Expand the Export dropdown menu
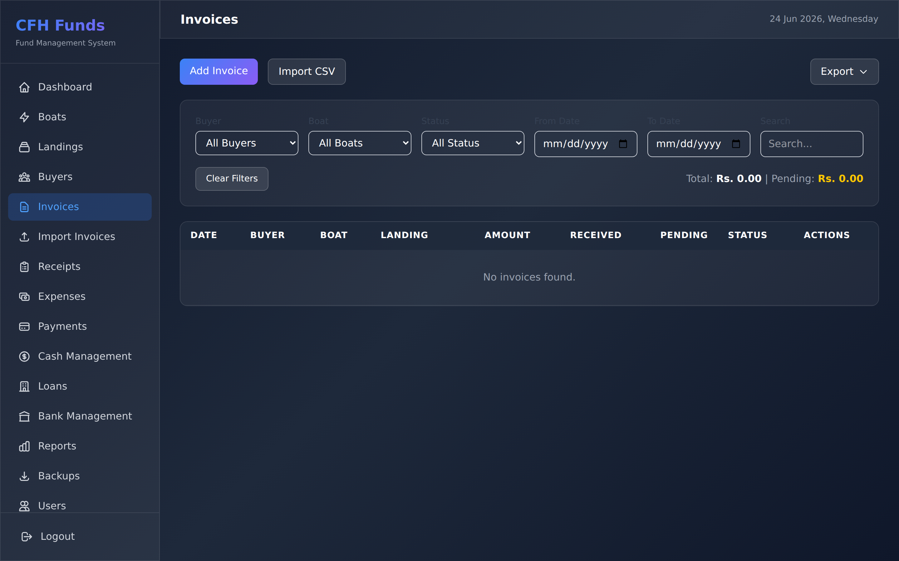Viewport: 899px width, 561px height. coord(844,72)
